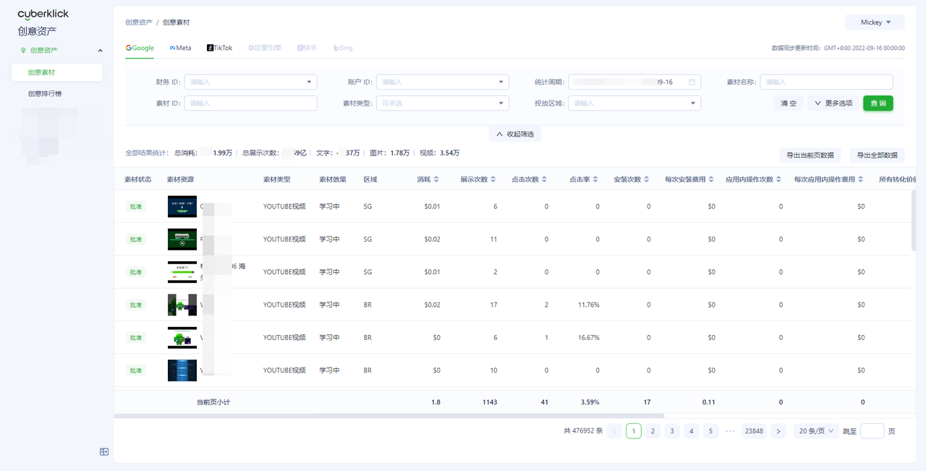The image size is (926, 471).
Task: Click the sidebar collapse icon at bottom left
Action: click(x=104, y=451)
